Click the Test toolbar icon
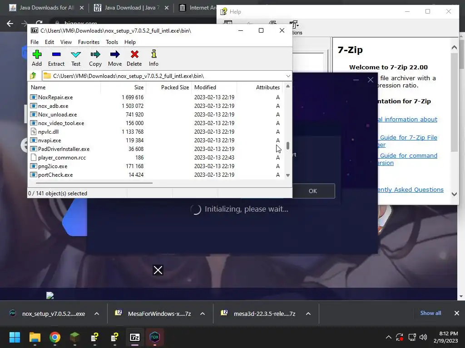The height and width of the screenshot is (348, 465). click(76, 58)
